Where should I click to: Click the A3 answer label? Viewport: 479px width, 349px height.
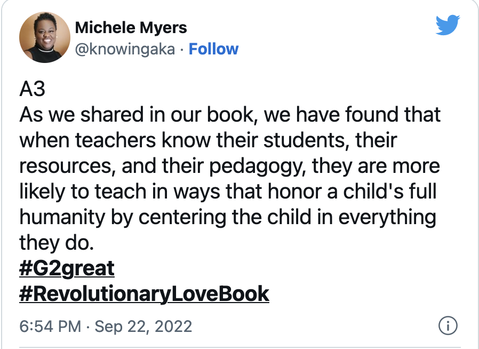tap(32, 89)
